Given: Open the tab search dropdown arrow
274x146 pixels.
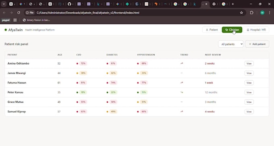Looking at the screenshot, I should pyautogui.click(x=4, y=4).
